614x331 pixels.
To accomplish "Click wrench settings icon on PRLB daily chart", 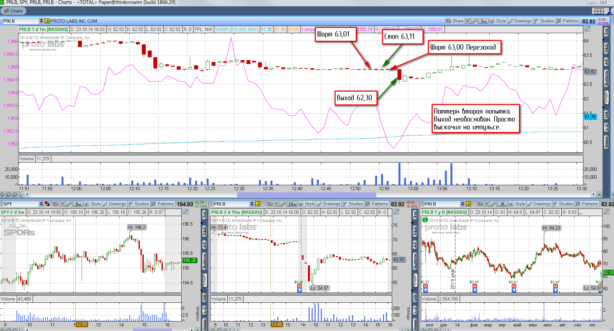I will tap(493, 204).
